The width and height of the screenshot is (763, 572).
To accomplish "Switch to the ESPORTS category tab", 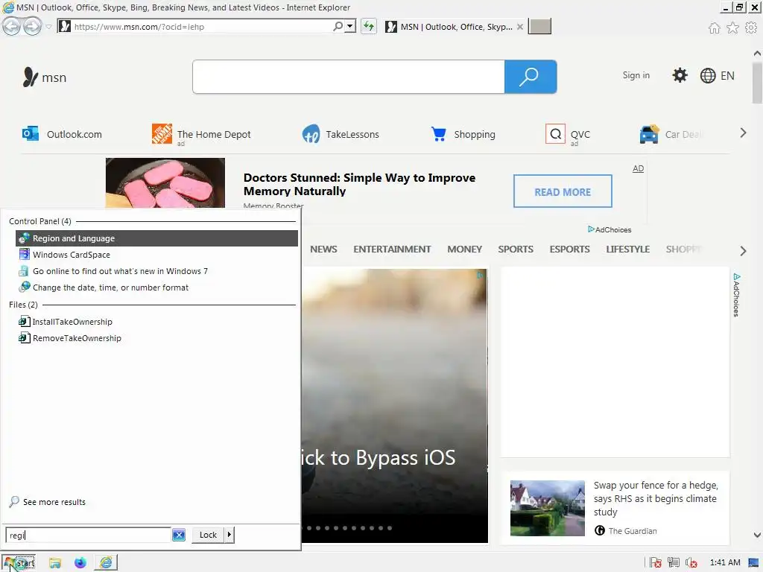I will [x=569, y=249].
